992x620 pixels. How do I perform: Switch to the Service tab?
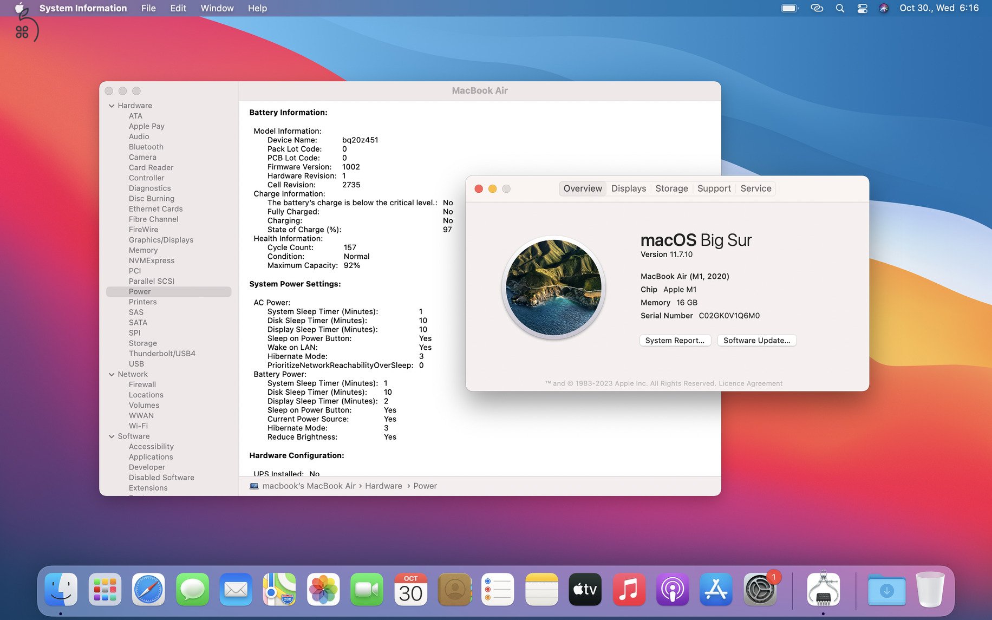756,188
